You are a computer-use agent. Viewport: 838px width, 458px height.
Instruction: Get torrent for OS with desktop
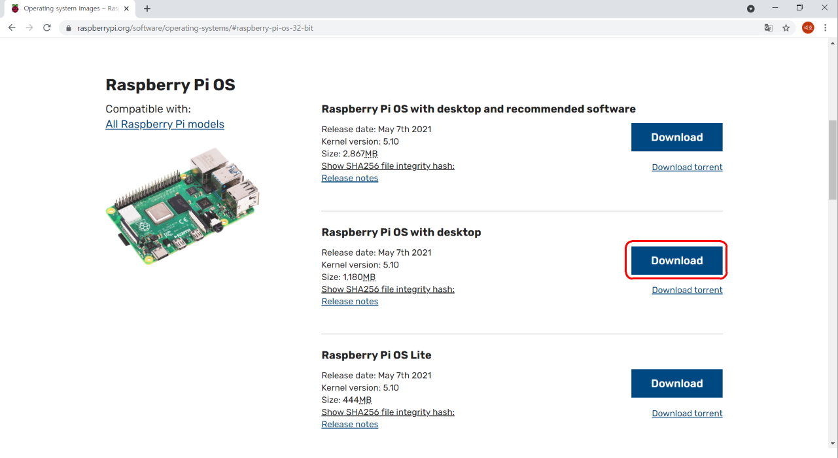[x=688, y=291]
